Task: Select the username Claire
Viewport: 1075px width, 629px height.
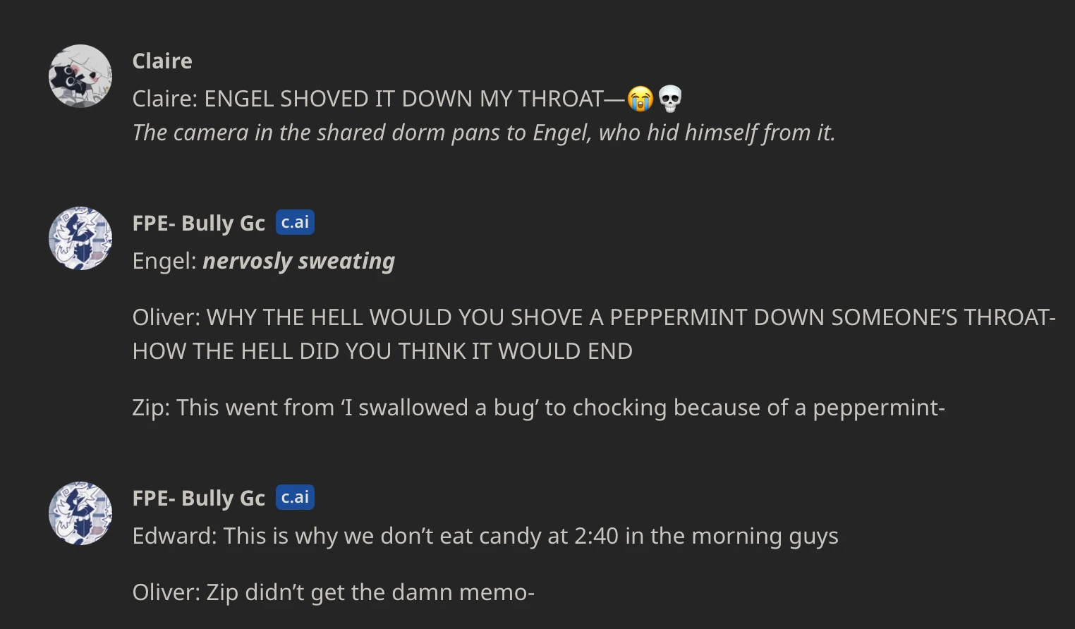Action: [x=162, y=61]
